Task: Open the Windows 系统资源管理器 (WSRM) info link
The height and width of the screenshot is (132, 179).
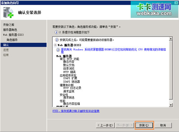Action: 113,50
